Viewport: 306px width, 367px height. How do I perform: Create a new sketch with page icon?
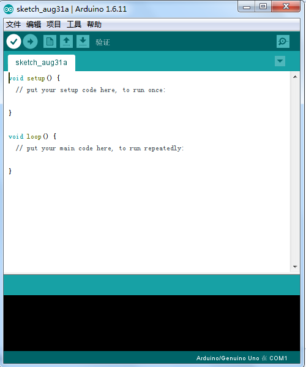(x=50, y=42)
